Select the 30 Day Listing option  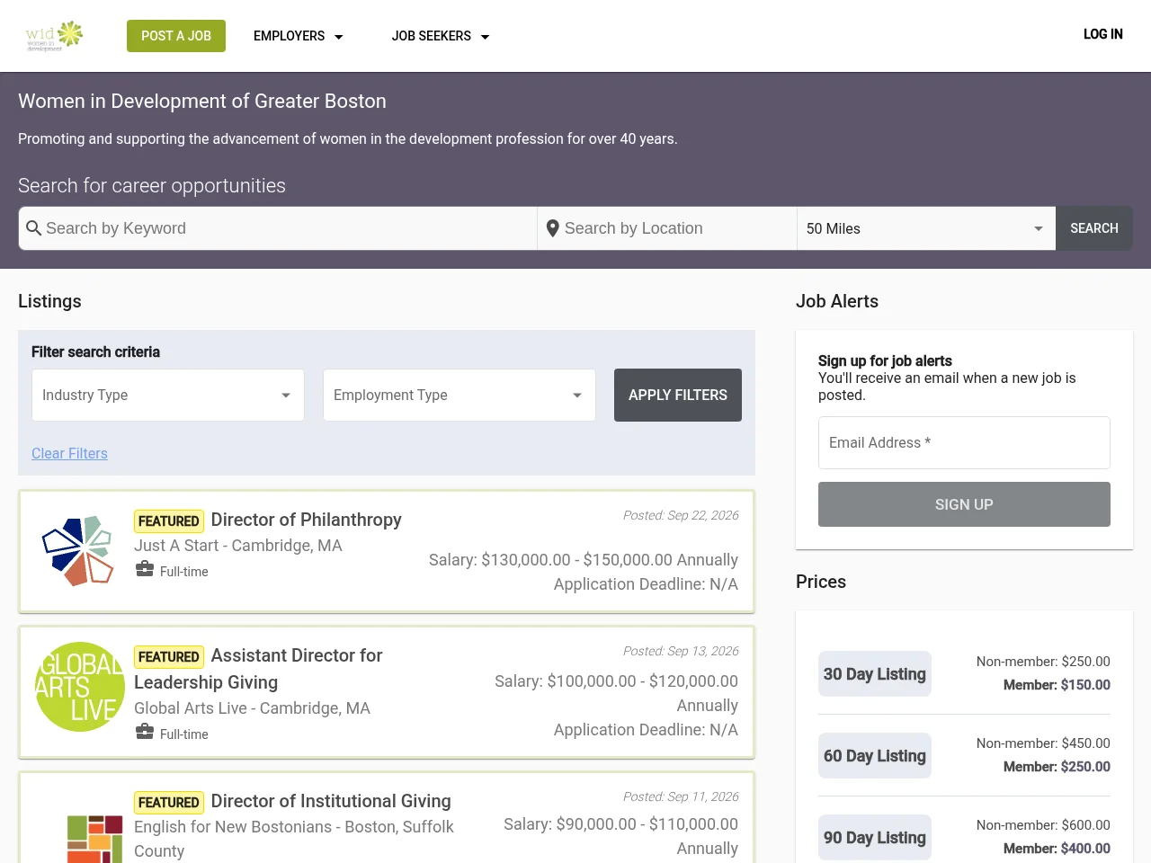[875, 674]
